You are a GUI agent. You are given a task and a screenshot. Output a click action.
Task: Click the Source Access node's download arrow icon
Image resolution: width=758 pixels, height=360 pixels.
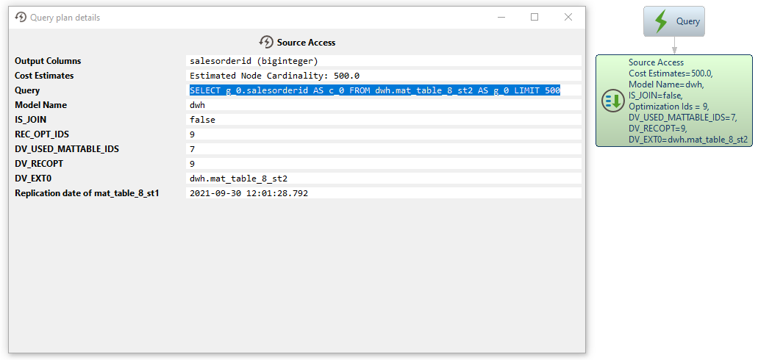[612, 101]
